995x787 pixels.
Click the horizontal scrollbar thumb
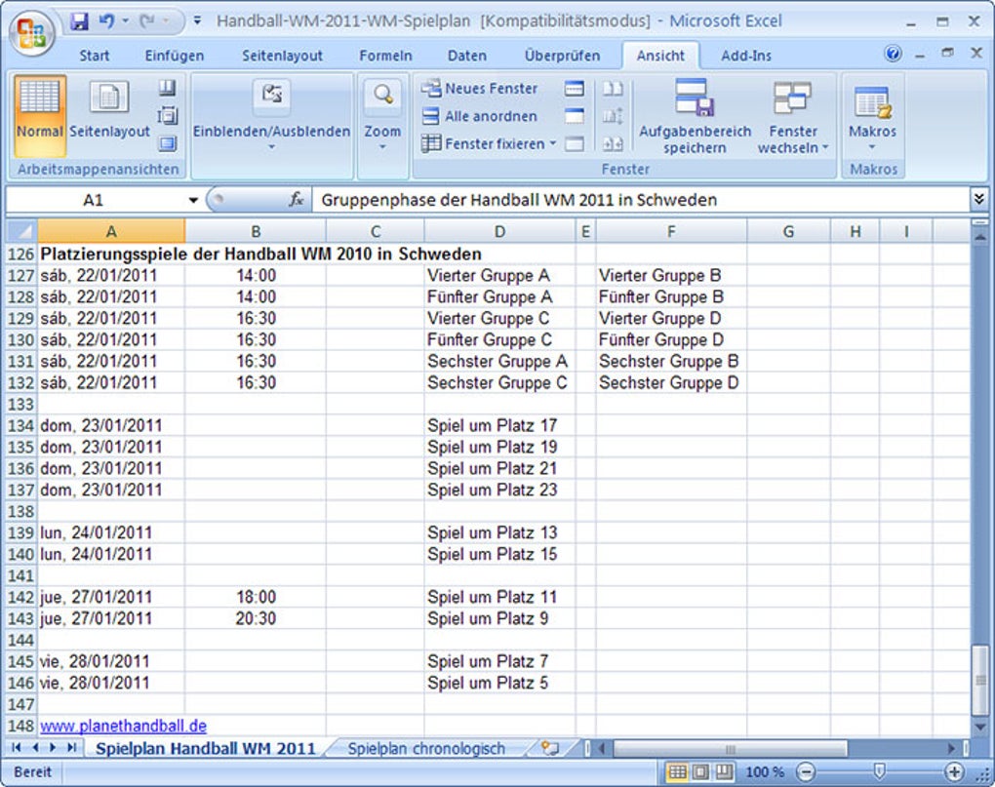[731, 749]
